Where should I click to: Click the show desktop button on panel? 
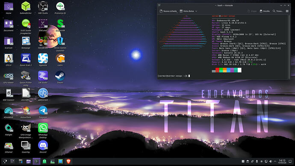point(290,161)
